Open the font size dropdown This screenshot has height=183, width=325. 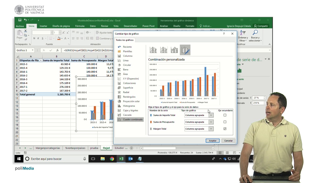[60, 33]
